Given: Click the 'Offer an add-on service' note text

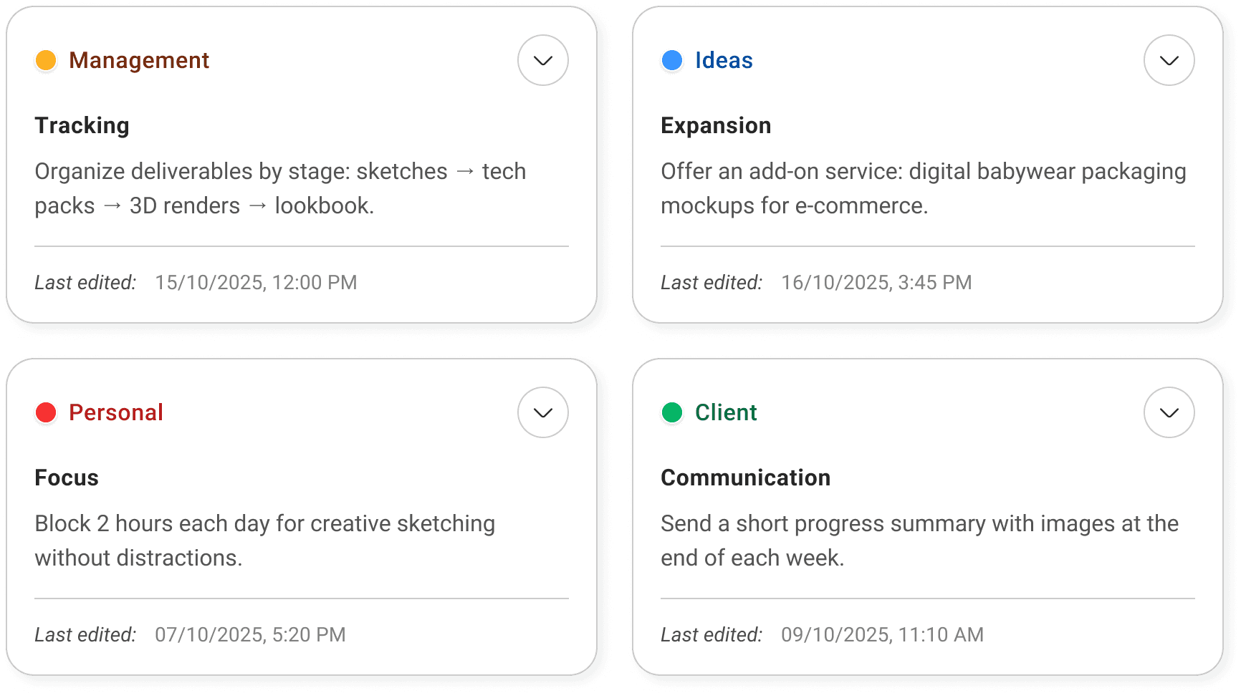Looking at the screenshot, I should [x=923, y=188].
